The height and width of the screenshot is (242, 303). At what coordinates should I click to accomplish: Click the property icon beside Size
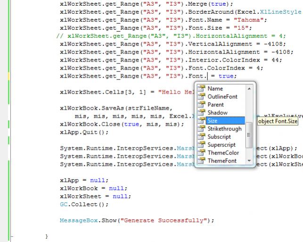click(x=201, y=121)
